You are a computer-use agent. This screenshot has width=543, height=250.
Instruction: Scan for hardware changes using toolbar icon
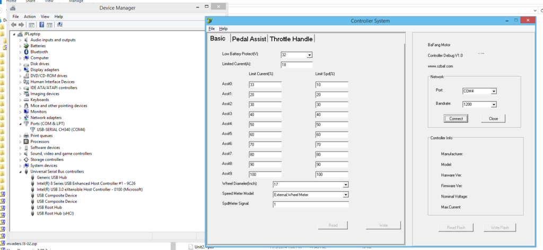click(x=59, y=24)
